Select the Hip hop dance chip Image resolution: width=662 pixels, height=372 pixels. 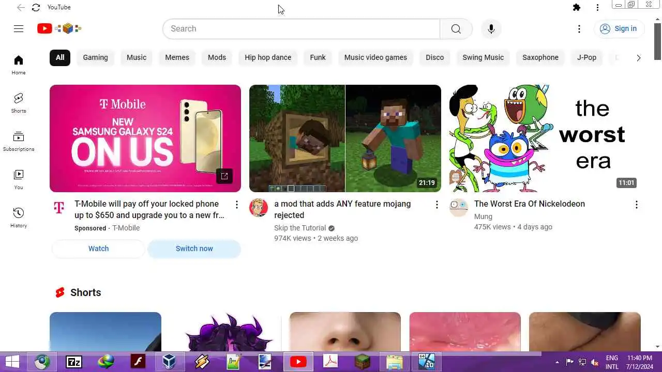[x=268, y=57]
